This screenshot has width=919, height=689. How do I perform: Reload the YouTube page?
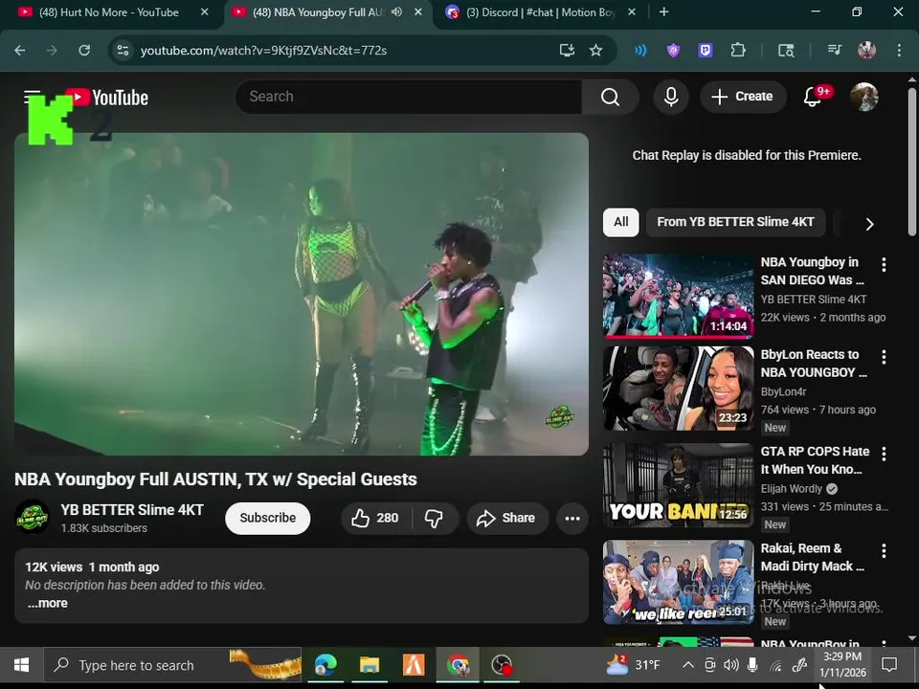click(84, 51)
